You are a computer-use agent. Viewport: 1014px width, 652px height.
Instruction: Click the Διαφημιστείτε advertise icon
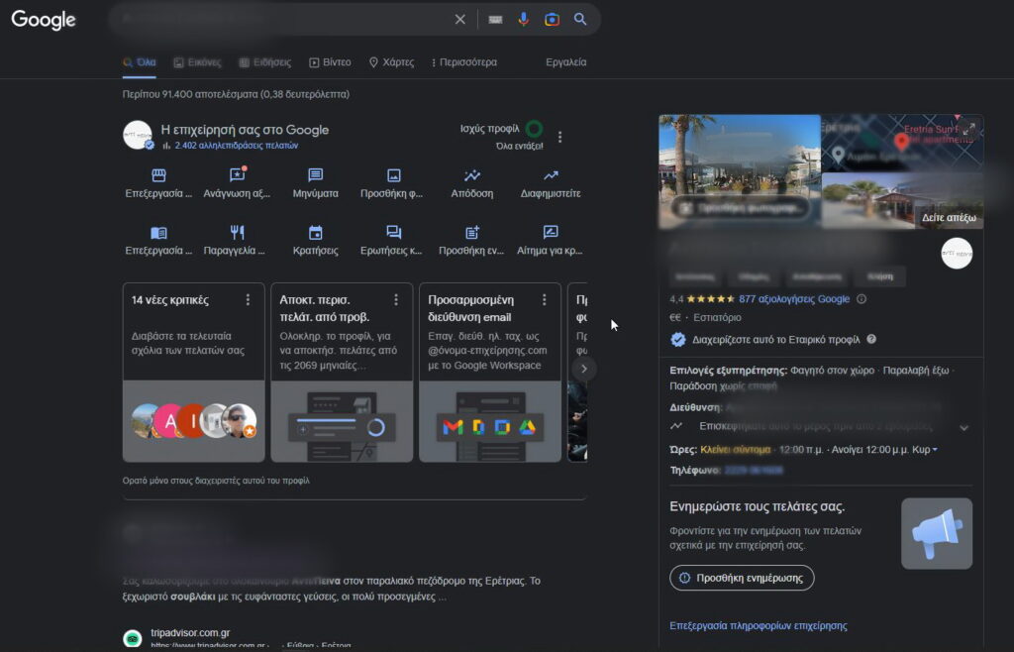click(x=551, y=175)
